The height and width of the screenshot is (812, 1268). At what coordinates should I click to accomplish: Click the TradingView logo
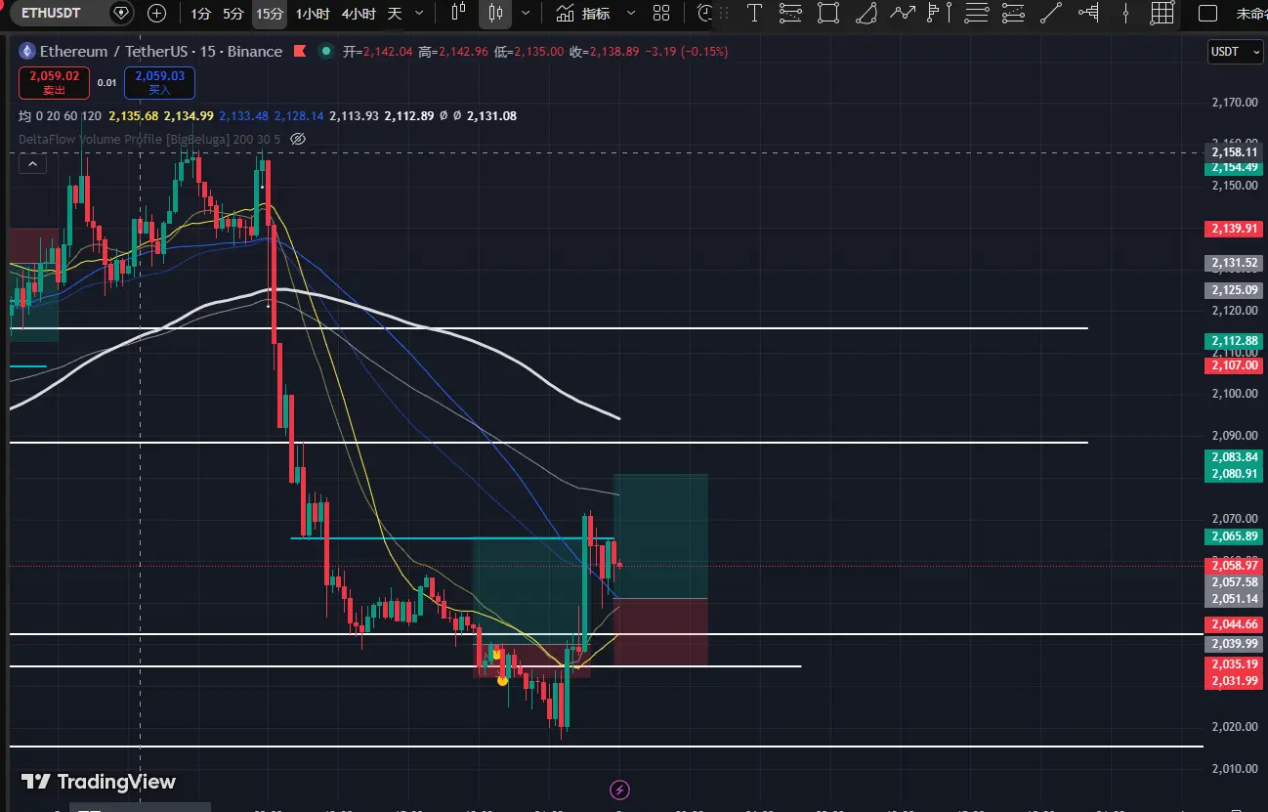(x=98, y=782)
